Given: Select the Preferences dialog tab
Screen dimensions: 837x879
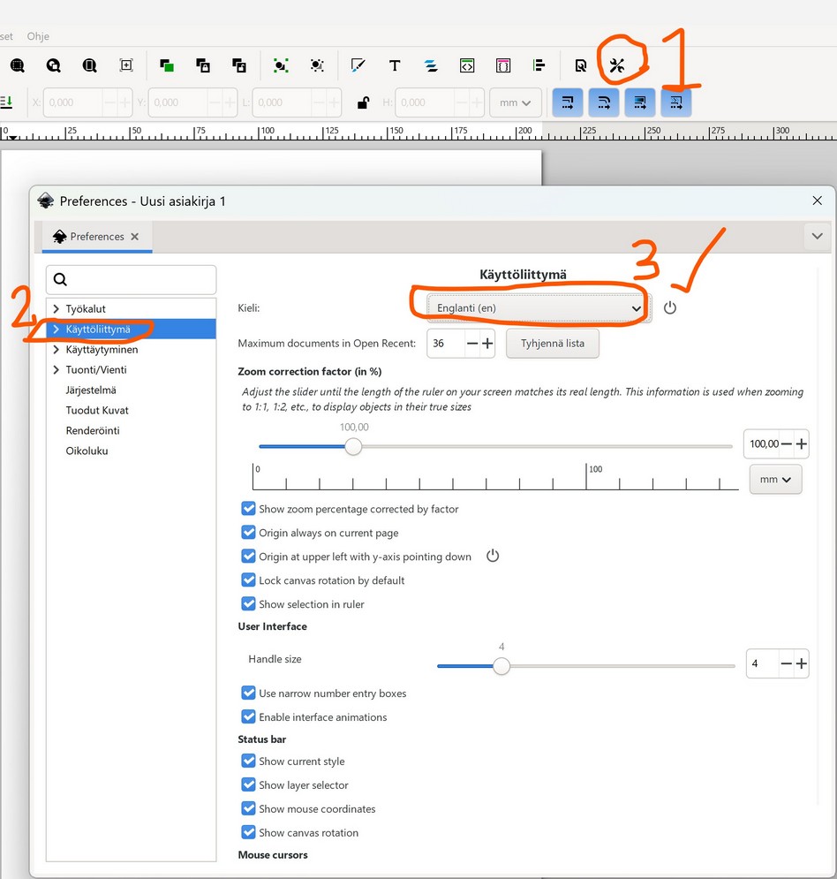Looking at the screenshot, I should click(x=97, y=237).
